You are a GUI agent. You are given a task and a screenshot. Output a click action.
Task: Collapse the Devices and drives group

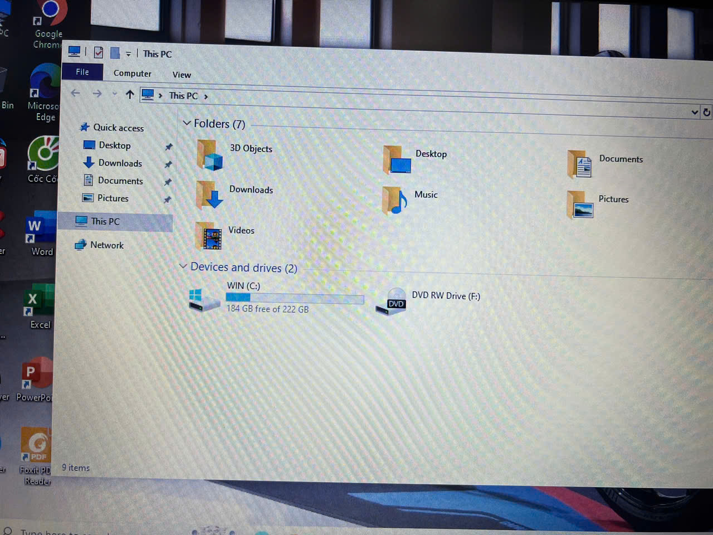[183, 266]
